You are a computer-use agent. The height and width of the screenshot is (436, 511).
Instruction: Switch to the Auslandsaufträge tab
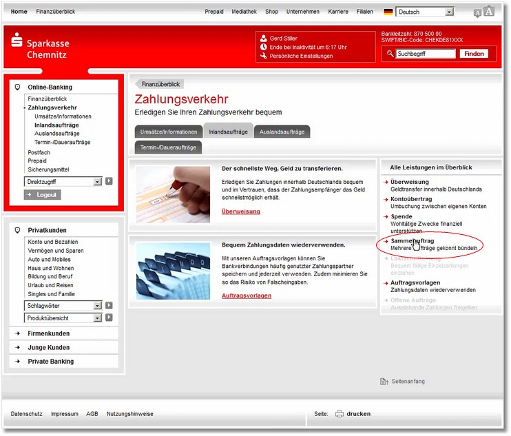point(282,132)
